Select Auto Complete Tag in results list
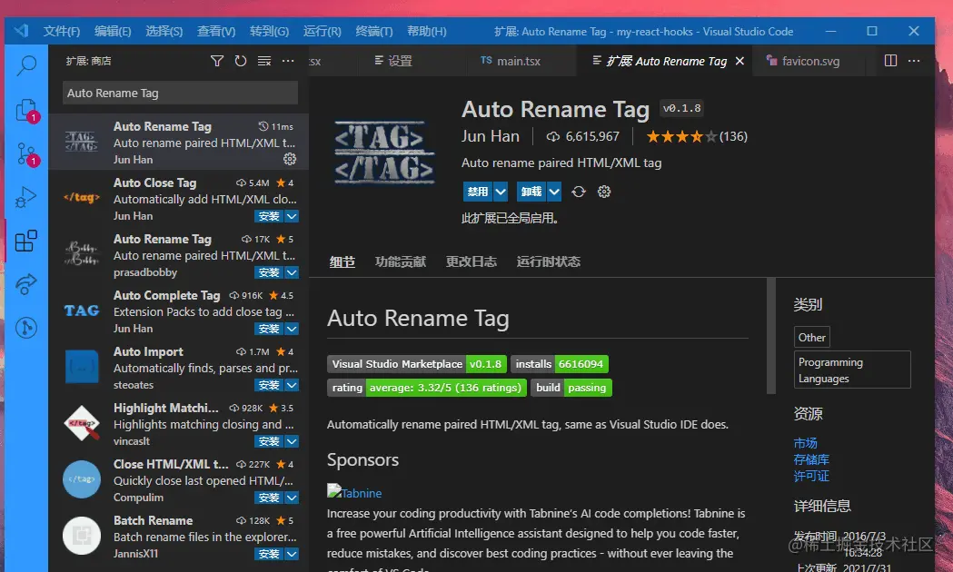The width and height of the screenshot is (953, 572). [178, 311]
